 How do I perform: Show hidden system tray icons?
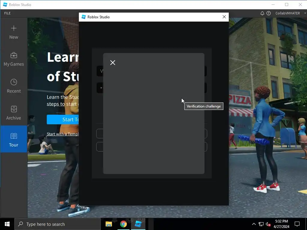254,224
